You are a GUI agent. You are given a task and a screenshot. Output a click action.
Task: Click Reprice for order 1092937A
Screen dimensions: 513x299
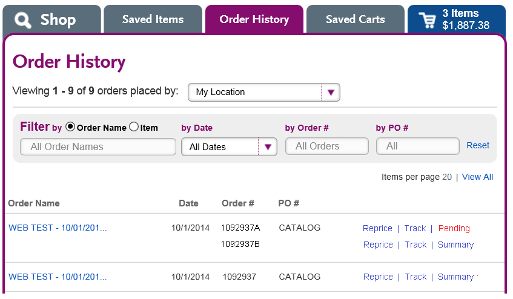click(x=377, y=228)
